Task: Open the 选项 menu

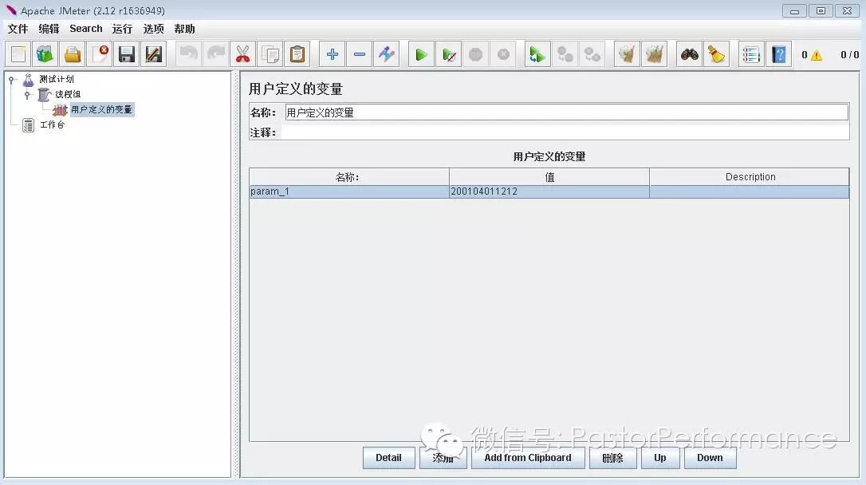Action: pos(154,29)
